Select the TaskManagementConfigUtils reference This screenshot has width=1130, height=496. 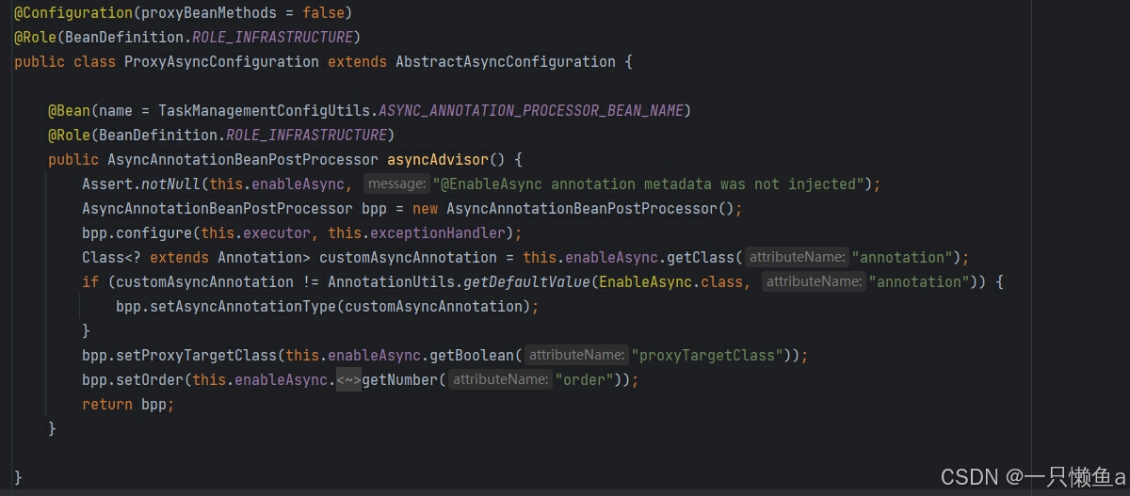pos(264,111)
